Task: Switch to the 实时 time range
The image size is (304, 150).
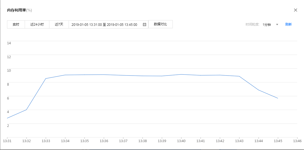Action: (16, 24)
